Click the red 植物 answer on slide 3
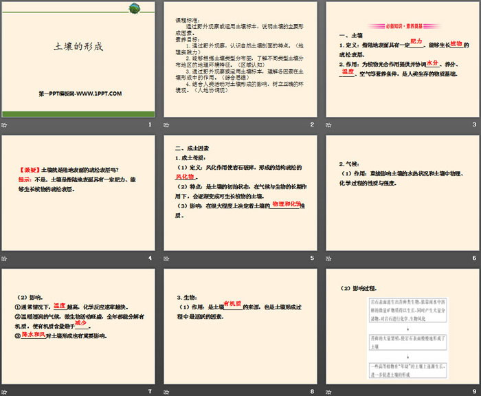481x396 pixels. pos(456,43)
